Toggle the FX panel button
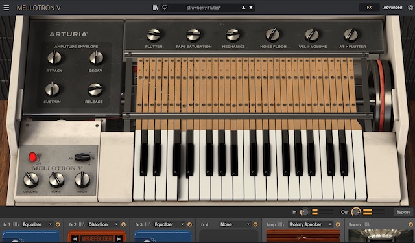415x243 pixels. pos(369,7)
